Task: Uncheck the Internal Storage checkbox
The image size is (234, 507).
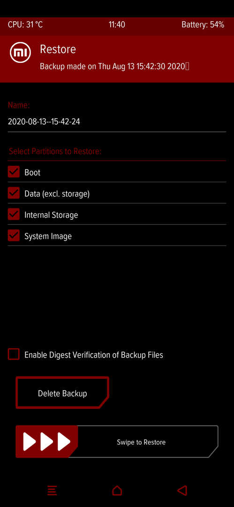Action: click(14, 215)
